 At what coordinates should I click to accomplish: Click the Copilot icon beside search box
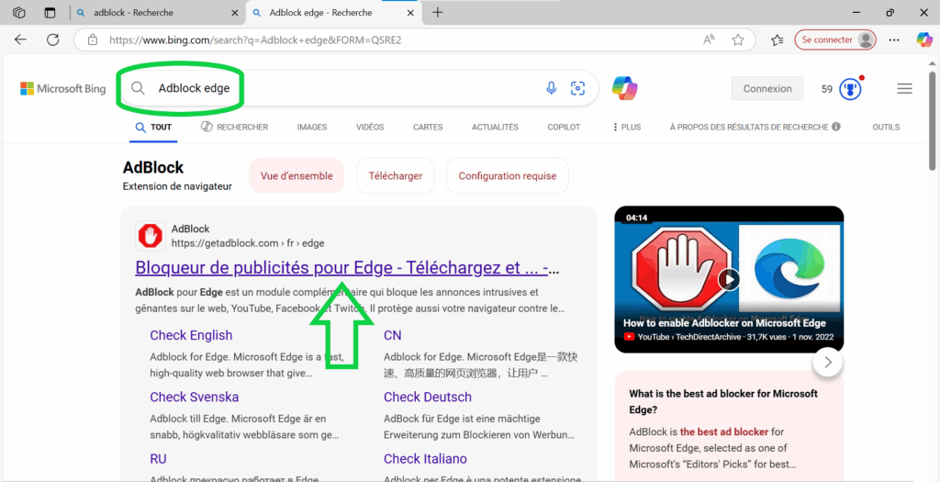(625, 88)
